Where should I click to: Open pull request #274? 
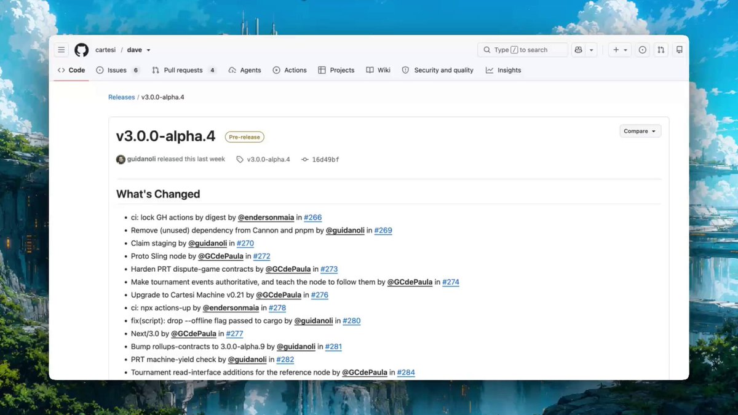coord(451,282)
